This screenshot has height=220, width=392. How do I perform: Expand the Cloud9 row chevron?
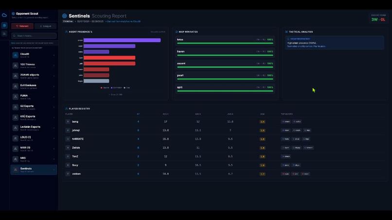[x=54, y=55]
